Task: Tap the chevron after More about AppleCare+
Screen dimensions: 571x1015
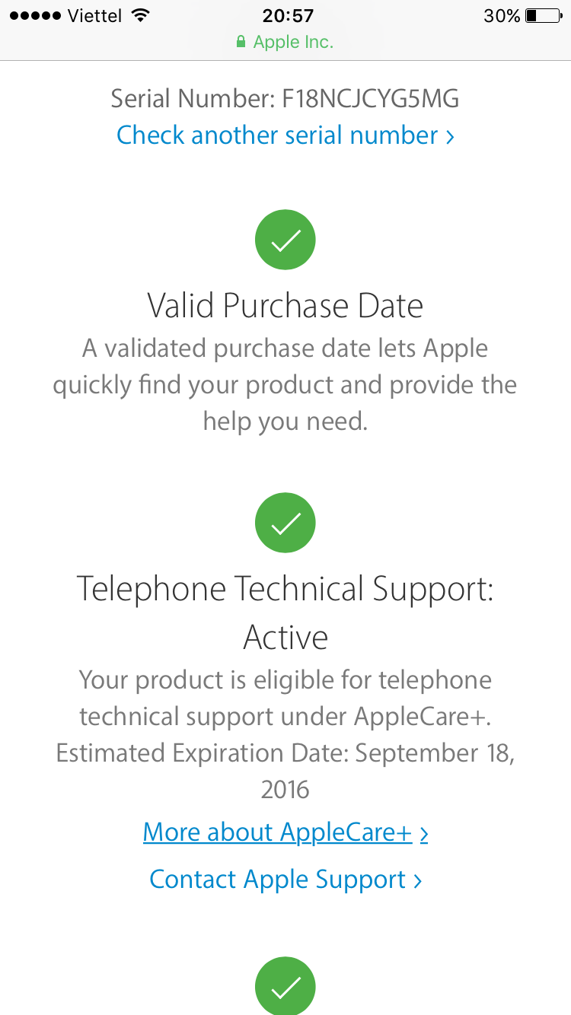Action: (424, 834)
